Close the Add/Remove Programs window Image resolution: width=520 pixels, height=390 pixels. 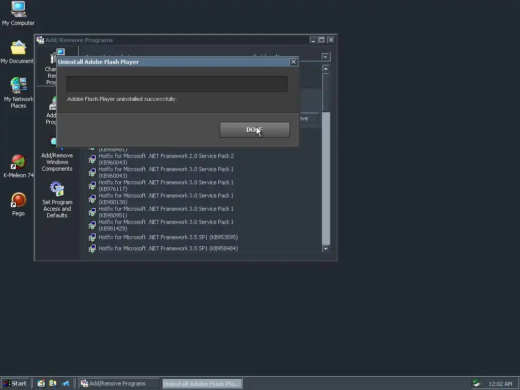tap(331, 40)
